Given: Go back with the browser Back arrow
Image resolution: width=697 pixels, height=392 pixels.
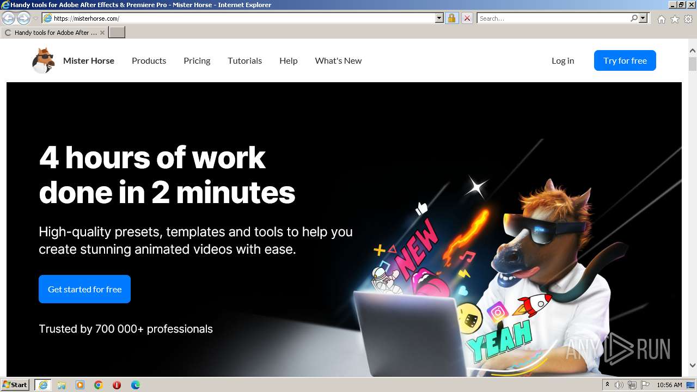Looking at the screenshot, I should tap(8, 18).
